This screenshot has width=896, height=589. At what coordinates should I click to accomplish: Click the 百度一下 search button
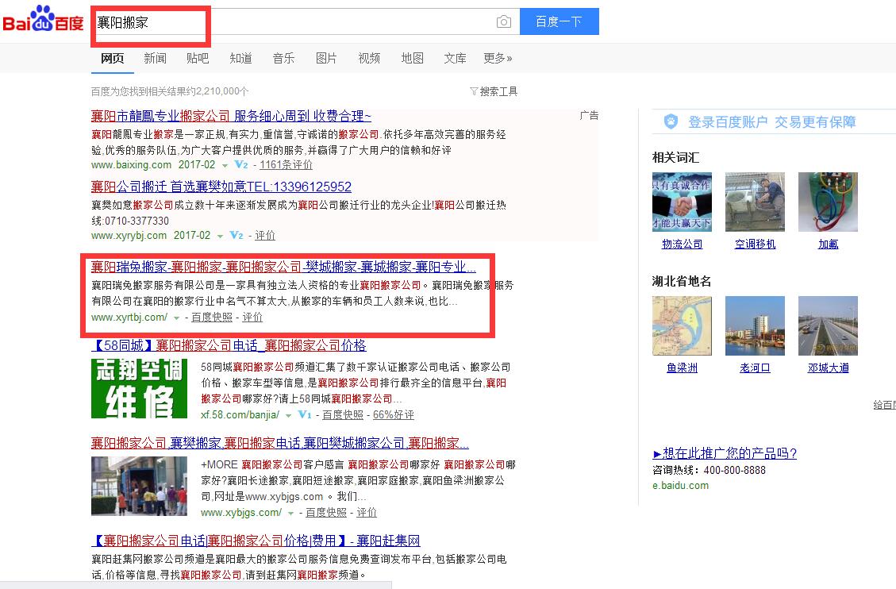pos(559,21)
